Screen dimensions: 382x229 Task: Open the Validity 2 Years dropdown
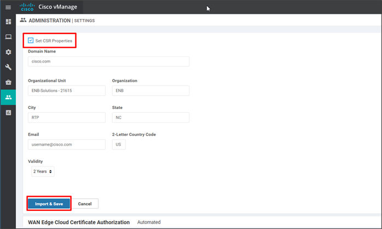pos(43,171)
